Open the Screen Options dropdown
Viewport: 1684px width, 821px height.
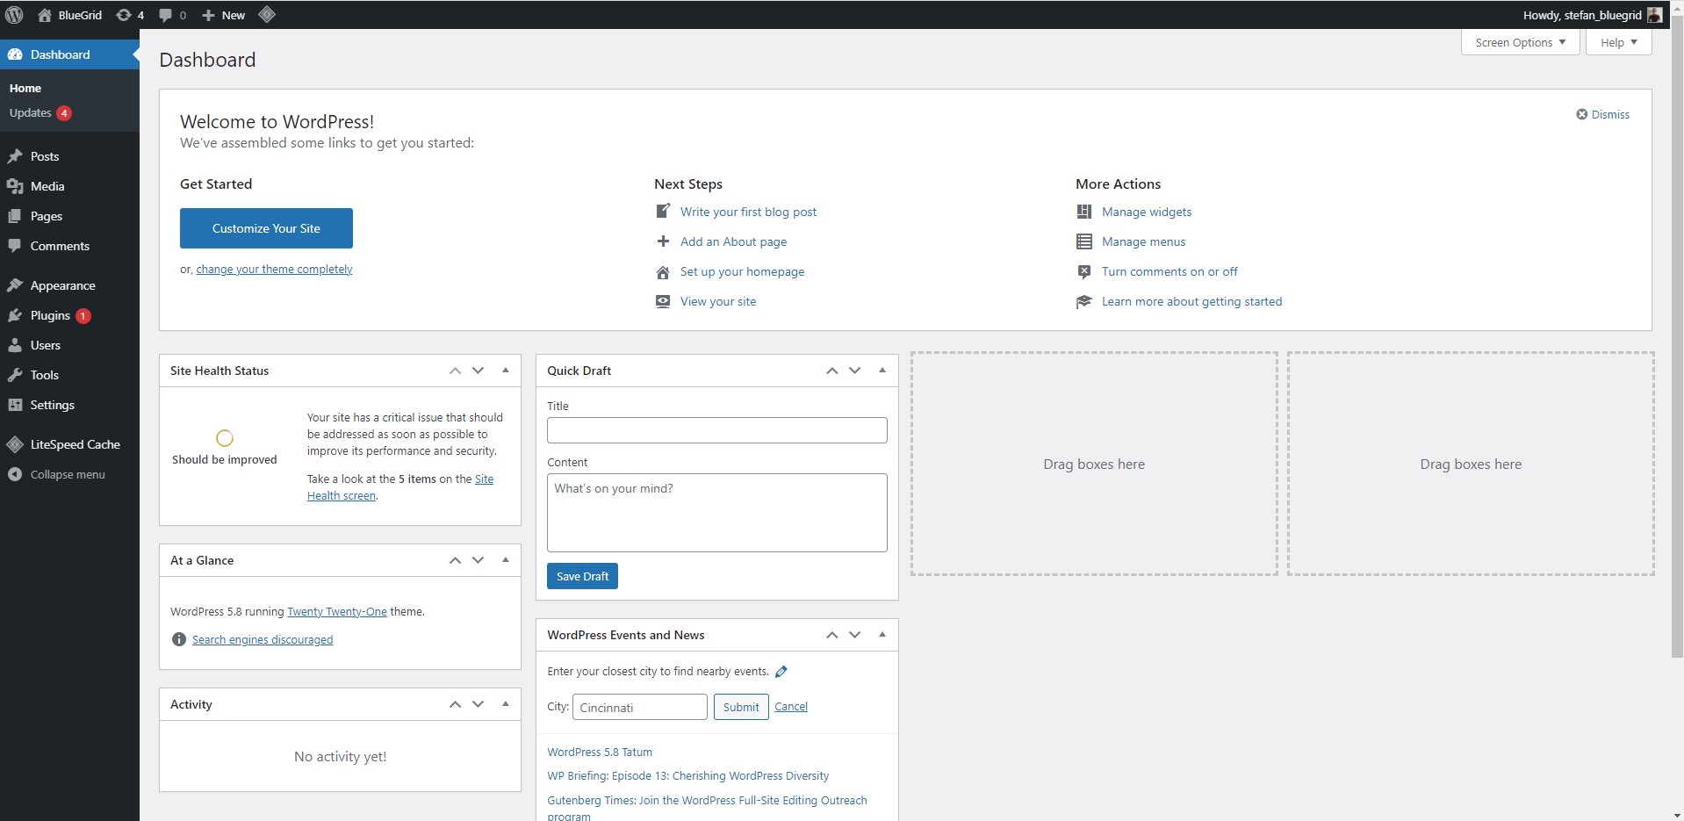tap(1521, 42)
